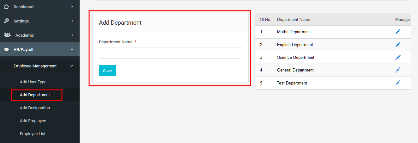Click the Settings gears icon
The height and width of the screenshot is (143, 418).
(6, 21)
